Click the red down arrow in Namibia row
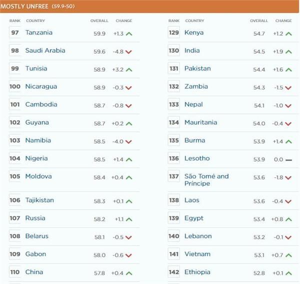Viewport: 300px width, 284px height. click(129, 141)
